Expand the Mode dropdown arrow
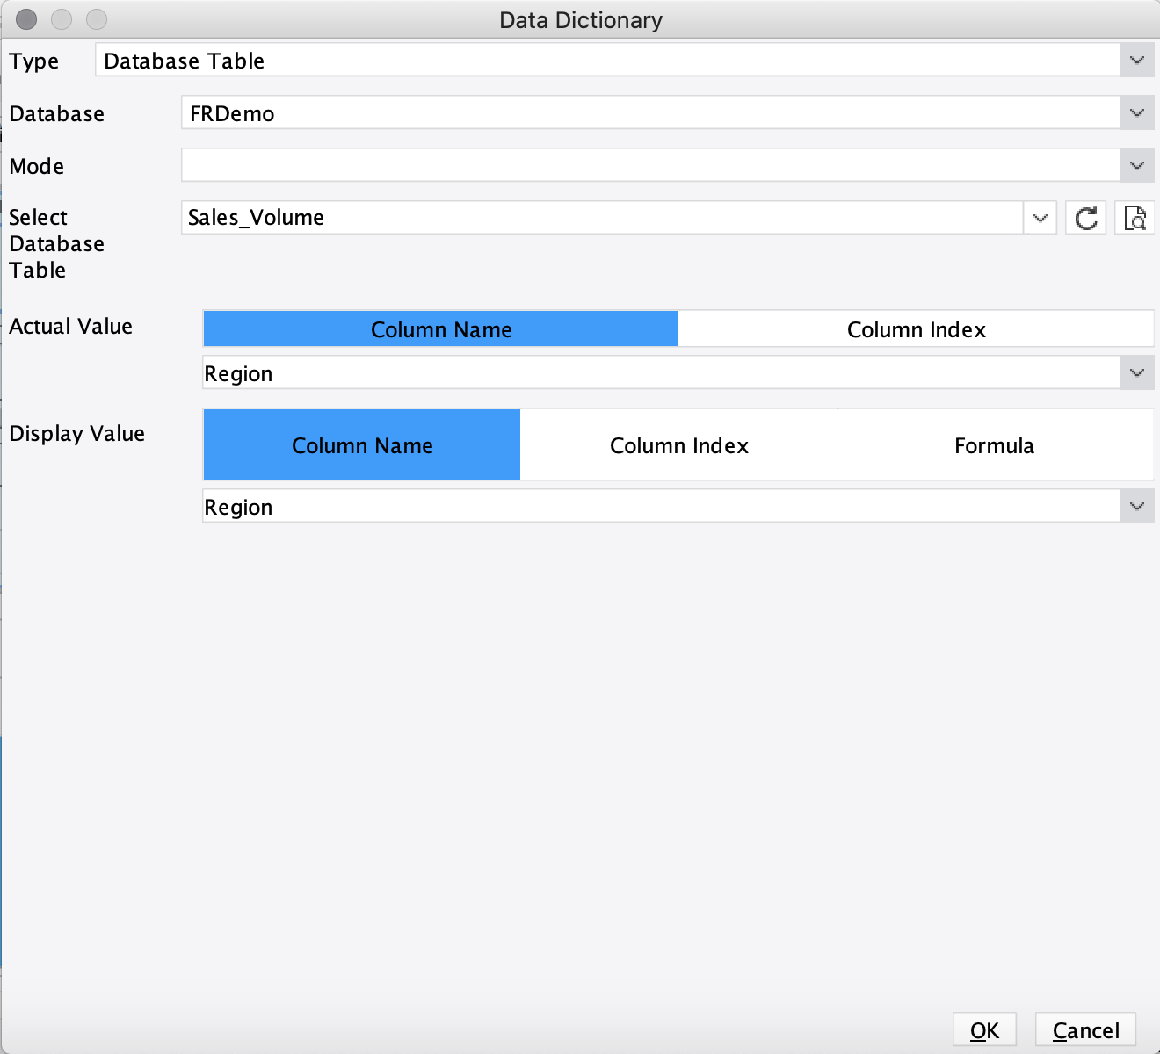The image size is (1160, 1054). (x=1137, y=166)
